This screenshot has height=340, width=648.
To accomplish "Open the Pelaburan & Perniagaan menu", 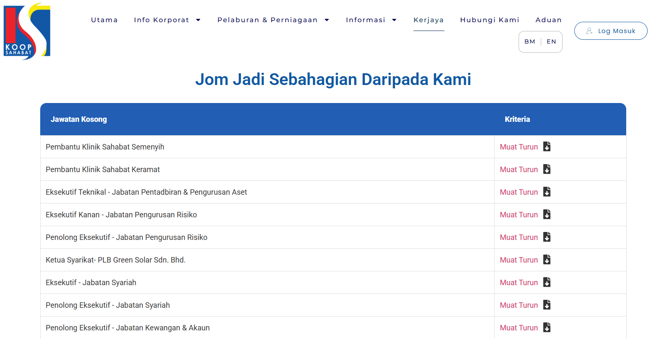I will coord(267,20).
